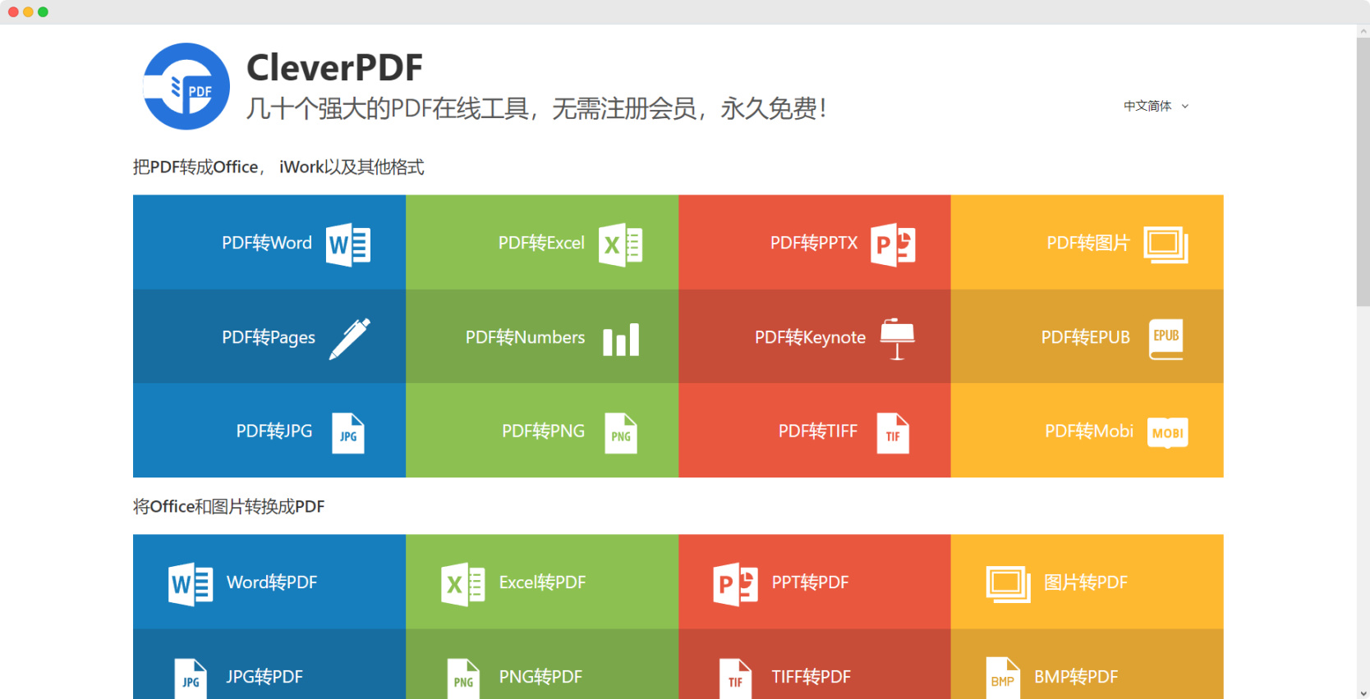Click the vertical scrollbar thumb
Image resolution: width=1370 pixels, height=699 pixels.
1363,171
